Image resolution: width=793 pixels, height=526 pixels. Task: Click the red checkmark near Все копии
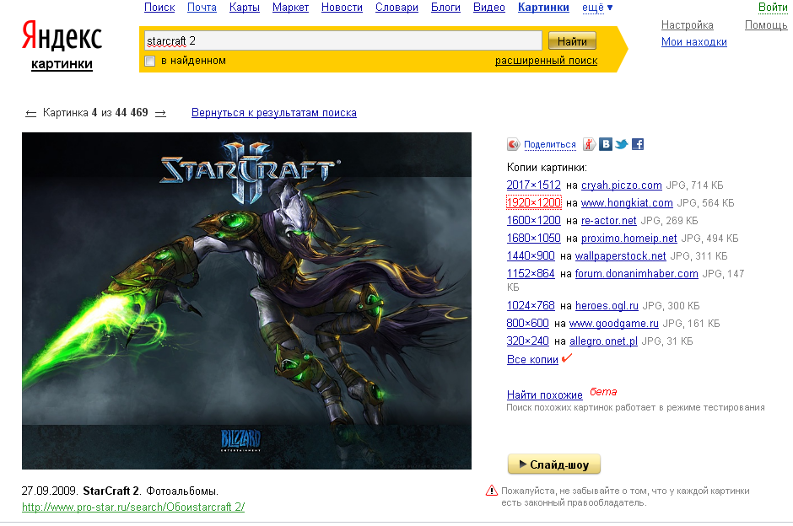point(567,357)
